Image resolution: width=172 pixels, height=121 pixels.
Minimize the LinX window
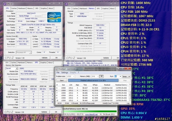(x=118, y=68)
